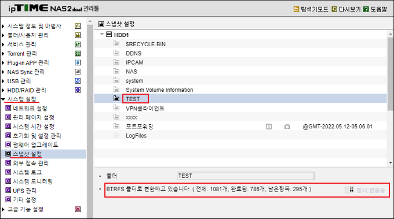The image size is (394, 219).
Task: Click the HDD/RAID 관리 disk icon
Action: 78,90
